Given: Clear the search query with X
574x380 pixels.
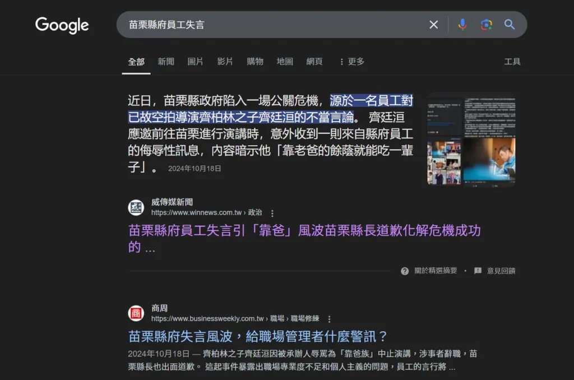Looking at the screenshot, I should point(433,25).
